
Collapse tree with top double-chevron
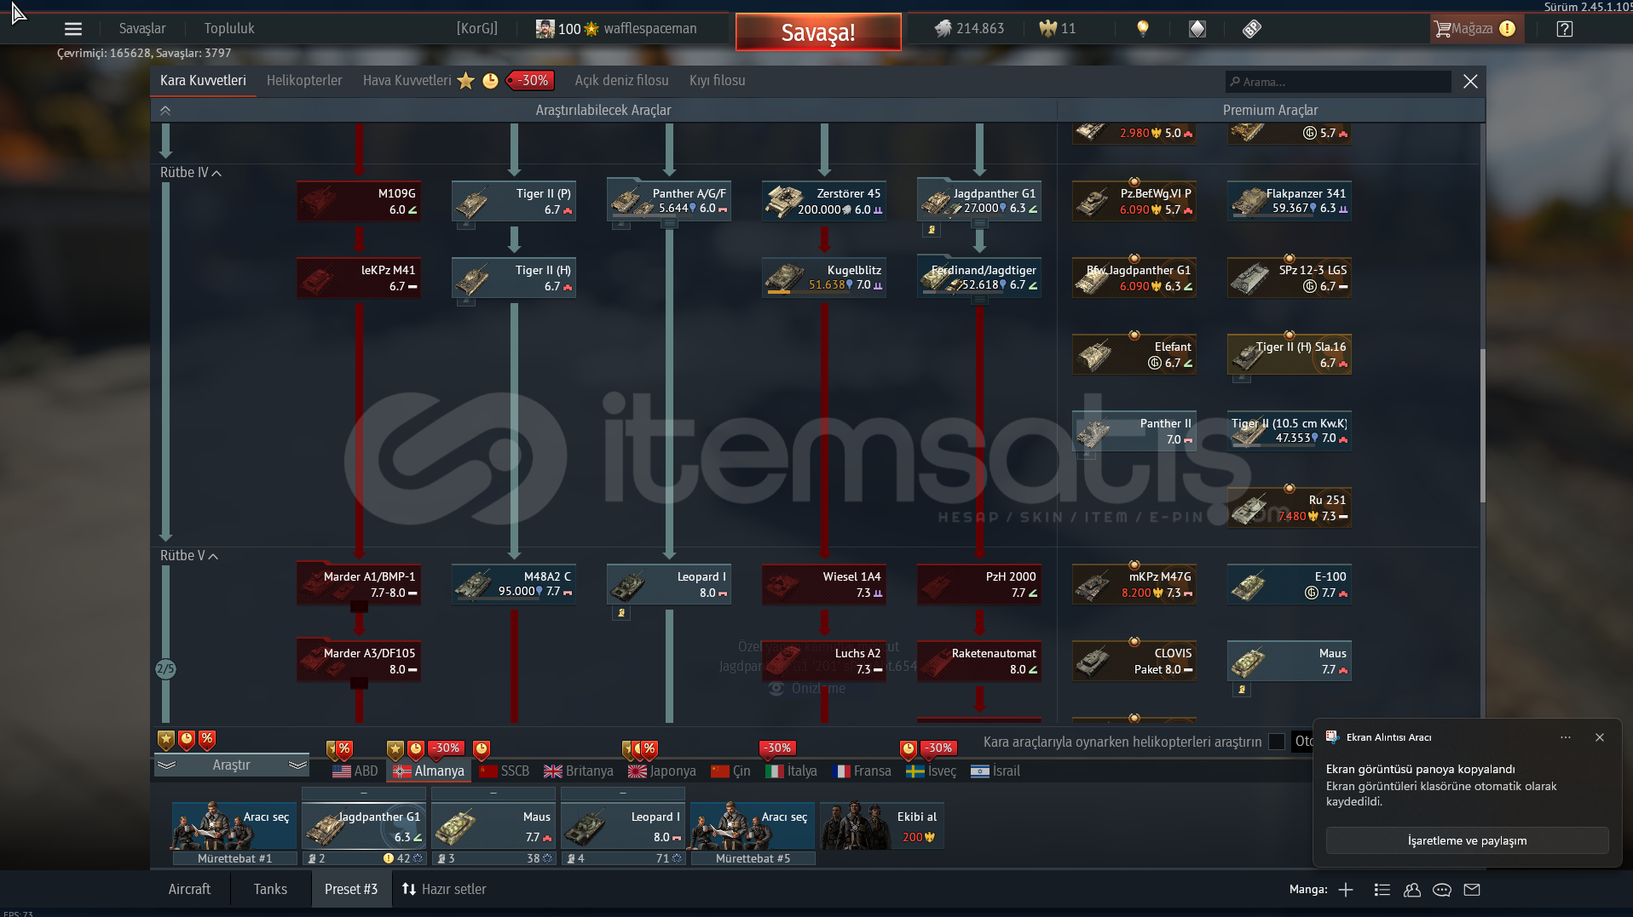(x=165, y=110)
